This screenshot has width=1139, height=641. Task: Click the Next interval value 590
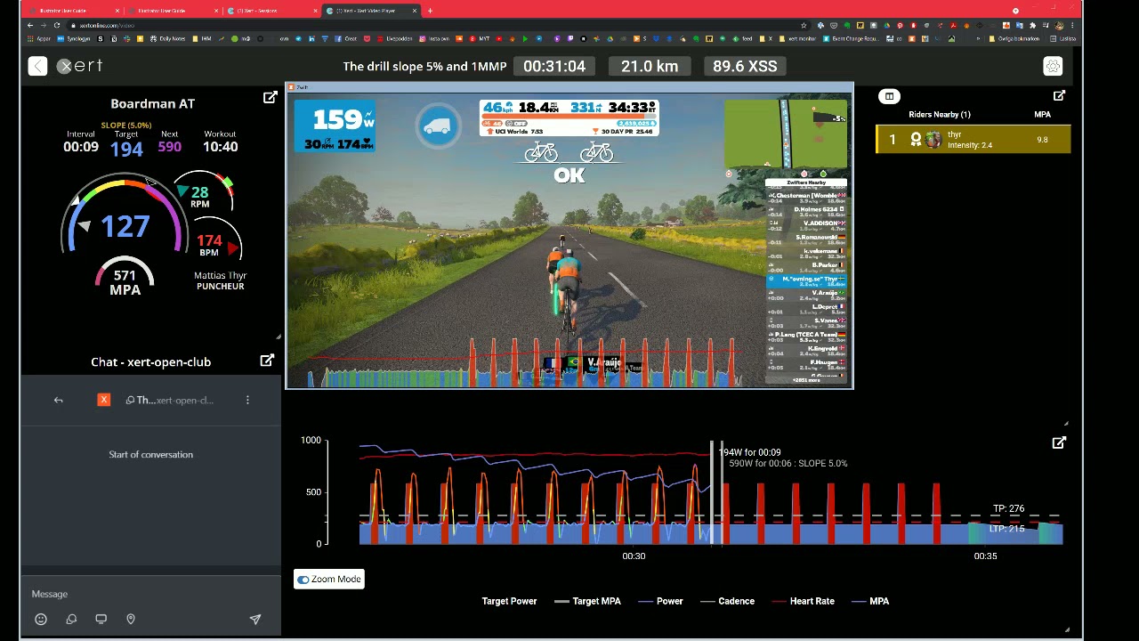(x=169, y=147)
